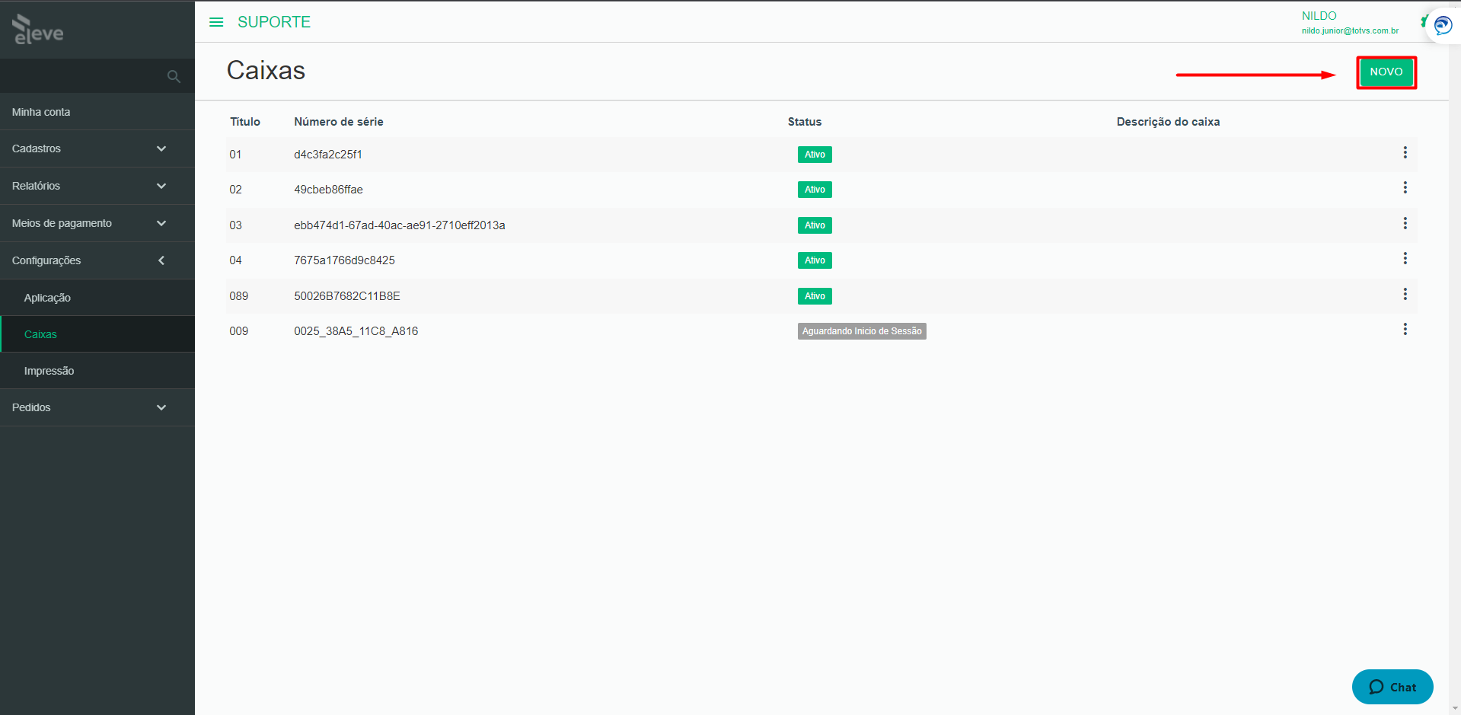Screen dimensions: 1461x715
Task: Click title 009 in the table
Action: (239, 331)
